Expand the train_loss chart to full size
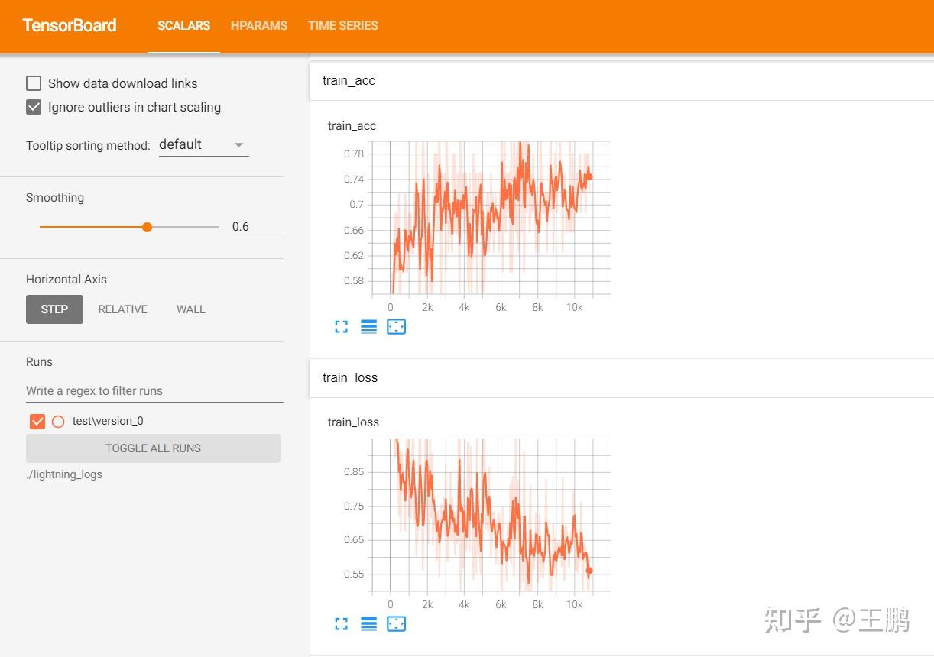Viewport: 934px width, 657px height. click(x=341, y=623)
